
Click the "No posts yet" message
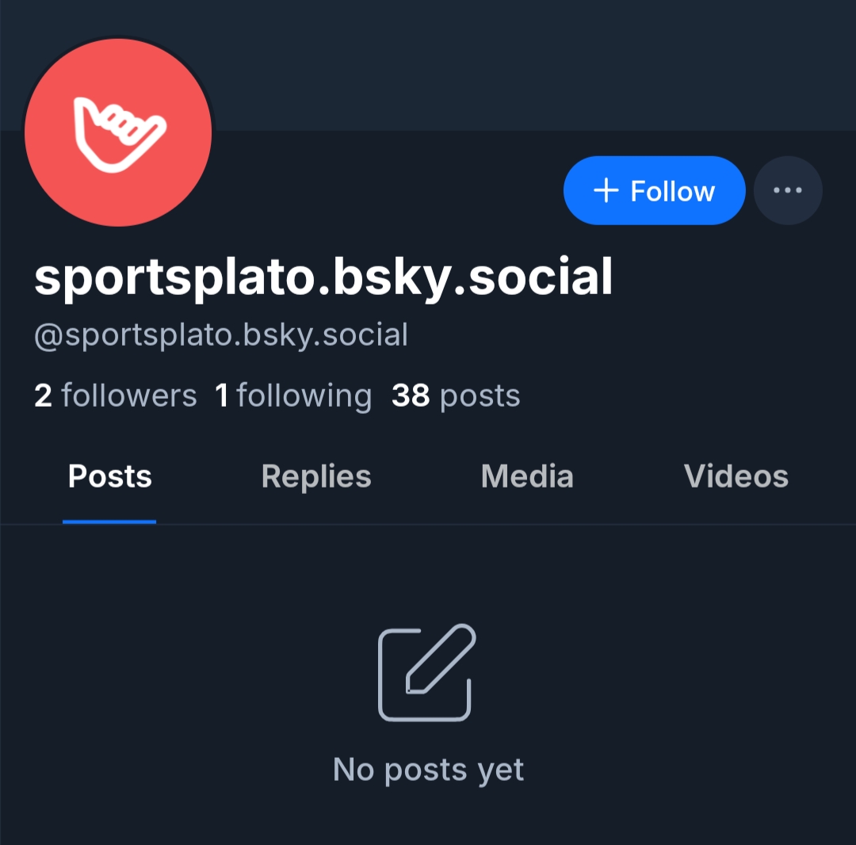coord(428,770)
